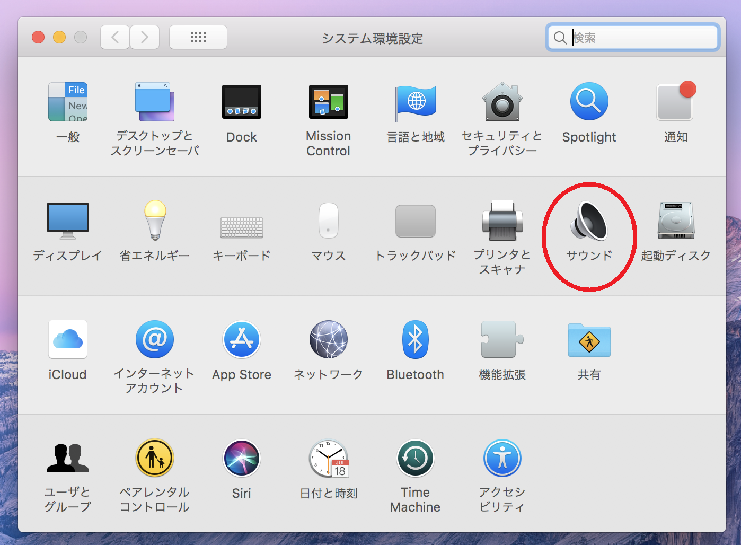This screenshot has height=545, width=741.
Task: Open Siri preferences icon
Action: tap(242, 458)
